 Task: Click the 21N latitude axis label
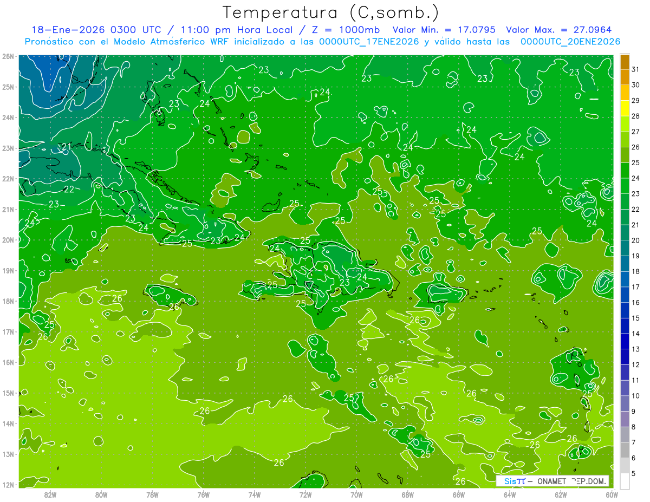pyautogui.click(x=8, y=210)
